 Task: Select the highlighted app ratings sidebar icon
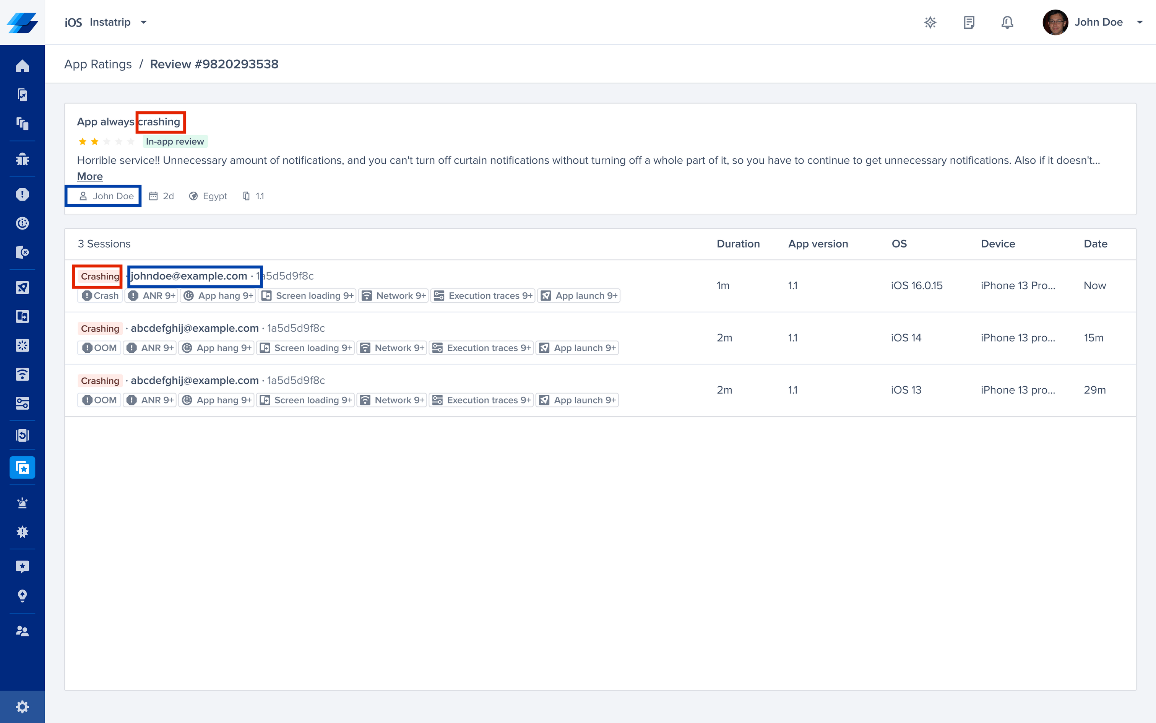coord(22,467)
